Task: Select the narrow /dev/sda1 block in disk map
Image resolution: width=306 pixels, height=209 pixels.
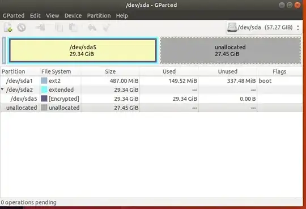Action: (4, 50)
